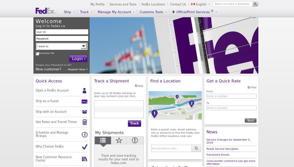Screen dimensions: 294x167
Task: Click New Customer Resource Center link
Action: 54,159
